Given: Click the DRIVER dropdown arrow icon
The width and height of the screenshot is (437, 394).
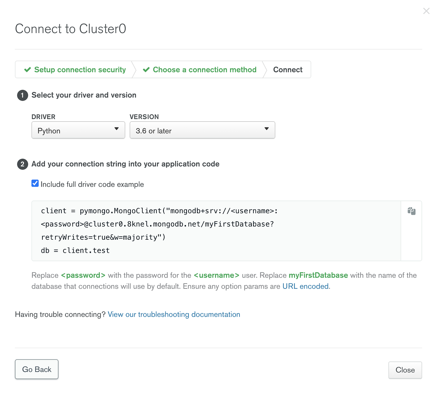Looking at the screenshot, I should coord(116,128).
